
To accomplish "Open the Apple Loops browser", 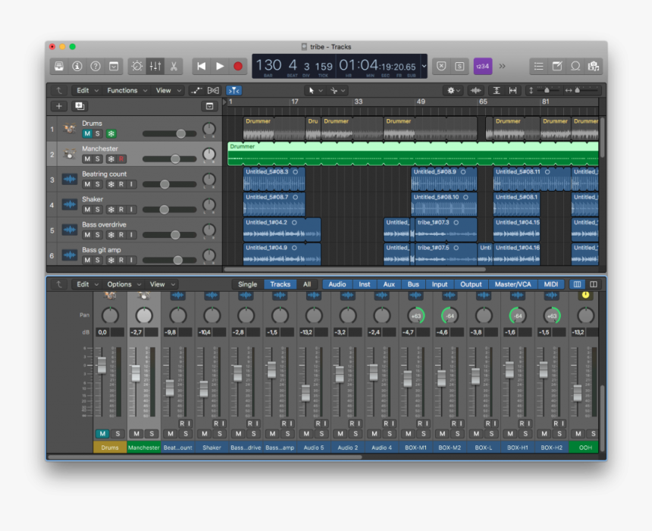I will 576,66.
